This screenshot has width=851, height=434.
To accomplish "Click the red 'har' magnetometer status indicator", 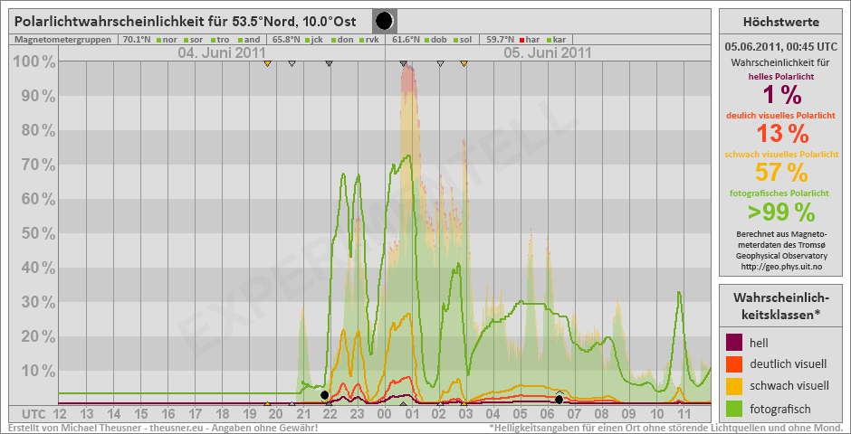I will [521, 40].
